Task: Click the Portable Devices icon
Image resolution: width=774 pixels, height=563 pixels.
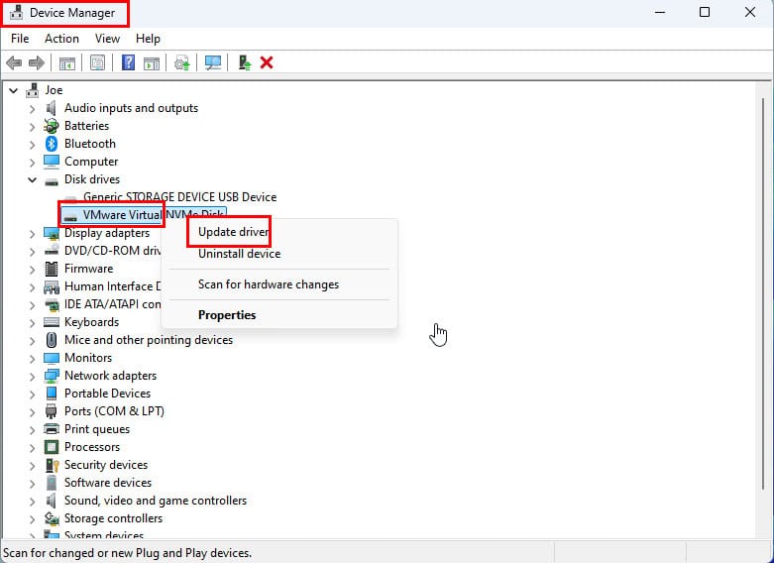Action: tap(52, 394)
